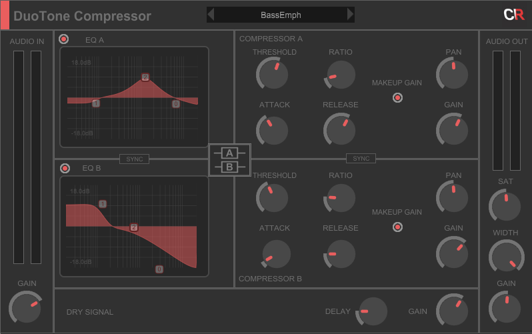Click Compressor B Ratio knob
Image resolution: width=532 pixels, height=334 pixels.
(341, 198)
